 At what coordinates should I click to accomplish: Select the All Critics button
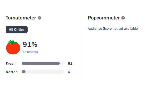coord(17,29)
